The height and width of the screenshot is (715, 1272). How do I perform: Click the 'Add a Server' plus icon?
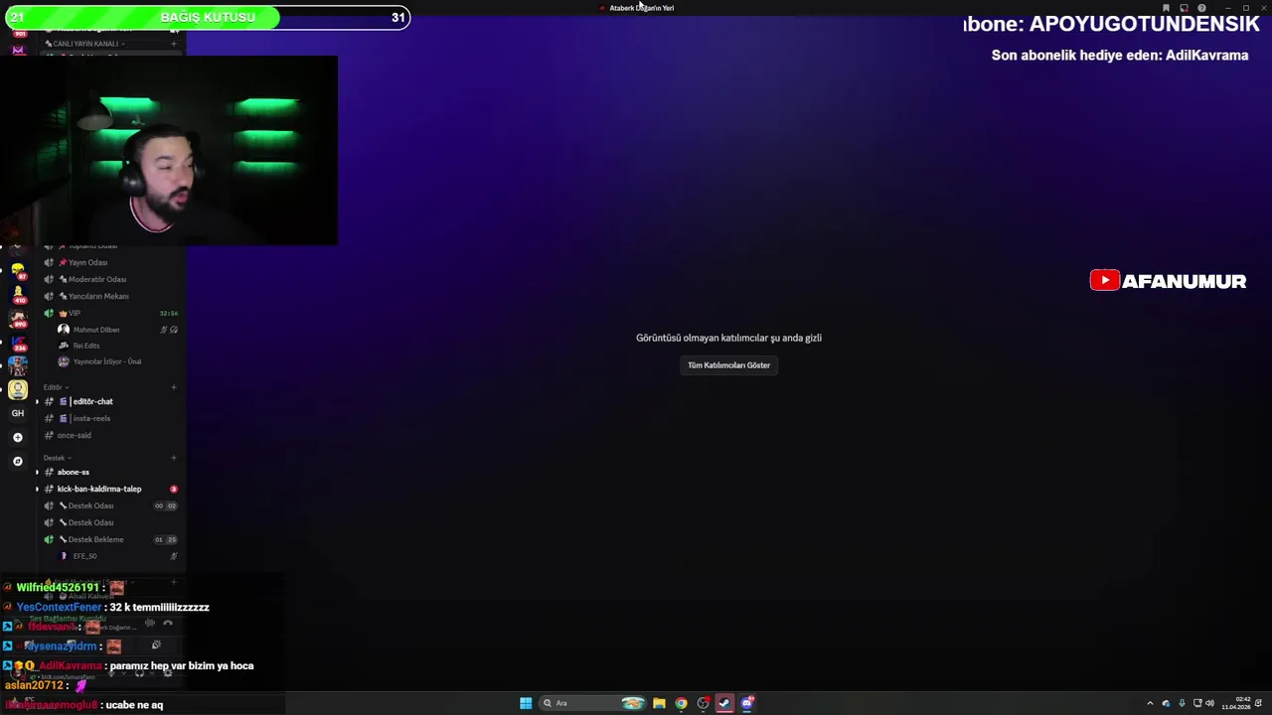[x=17, y=437]
